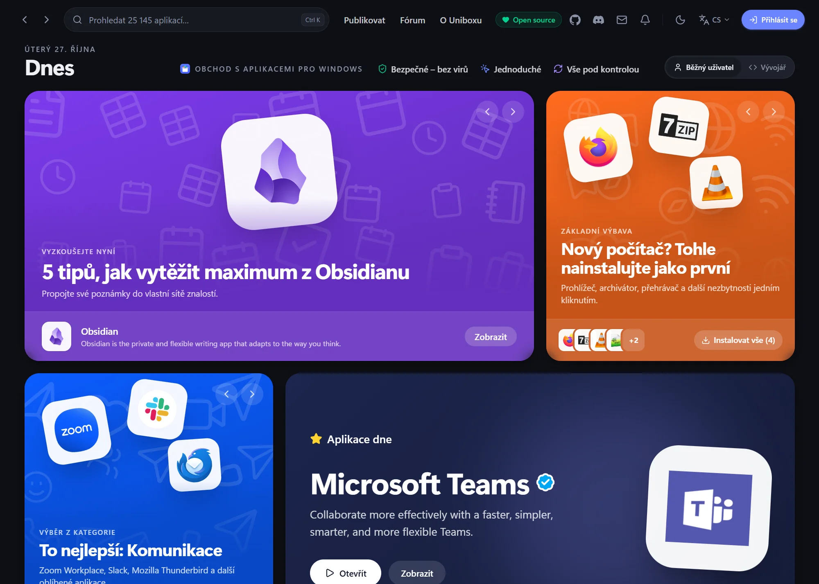
Task: Show next slide in Komunikace card
Action: pos(252,394)
